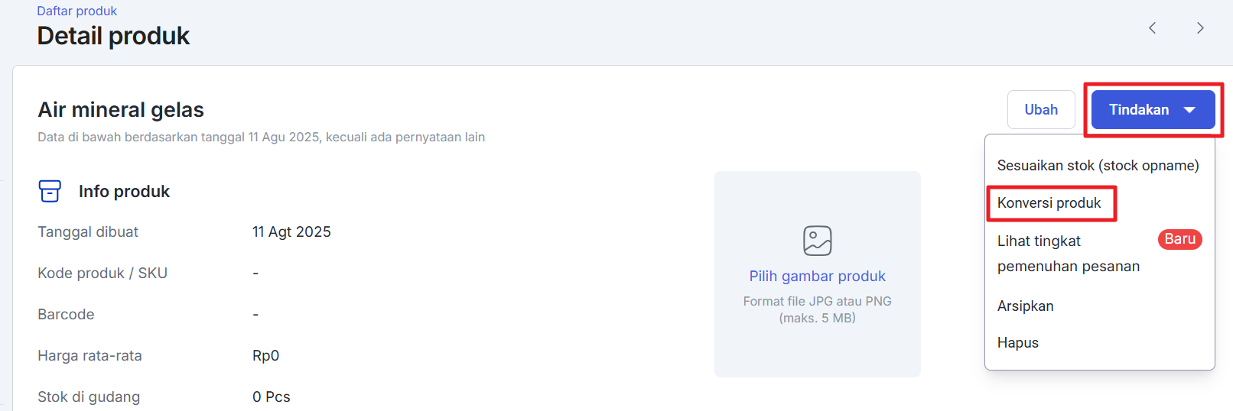Click the Rp0 average price value
The height and width of the screenshot is (411, 1233).
[x=265, y=356]
